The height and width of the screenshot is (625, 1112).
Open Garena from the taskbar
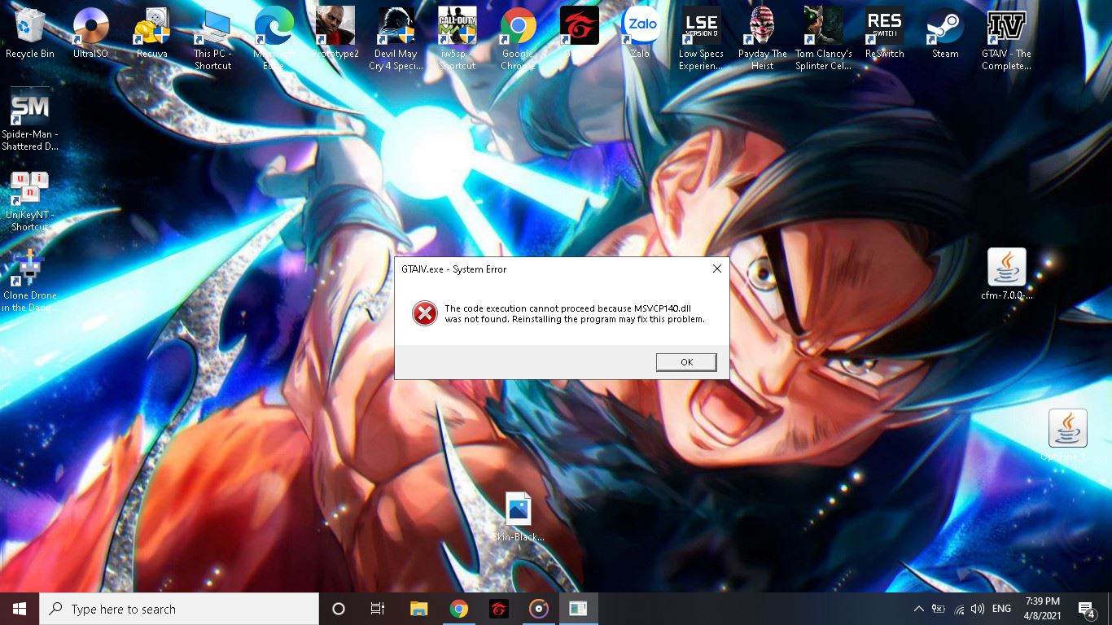pos(498,608)
